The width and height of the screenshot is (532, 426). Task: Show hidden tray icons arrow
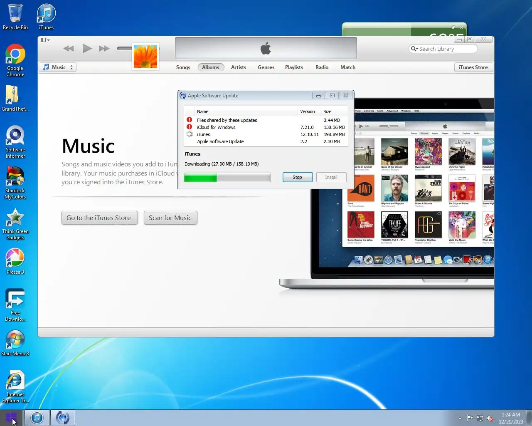coord(460,418)
